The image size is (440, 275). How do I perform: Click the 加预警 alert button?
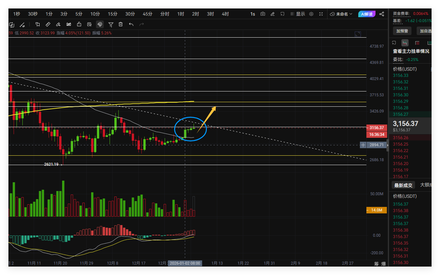click(x=402, y=31)
